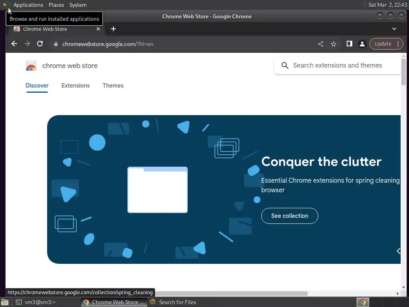
Task: Expand the tab search dropdown arrow
Action: 394,29
